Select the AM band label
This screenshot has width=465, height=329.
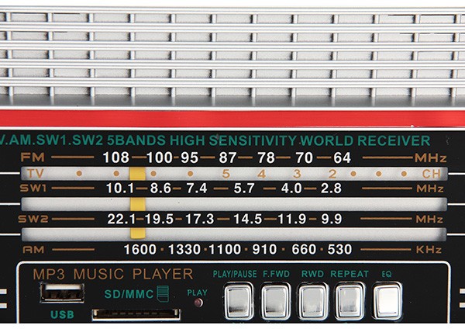34,250
